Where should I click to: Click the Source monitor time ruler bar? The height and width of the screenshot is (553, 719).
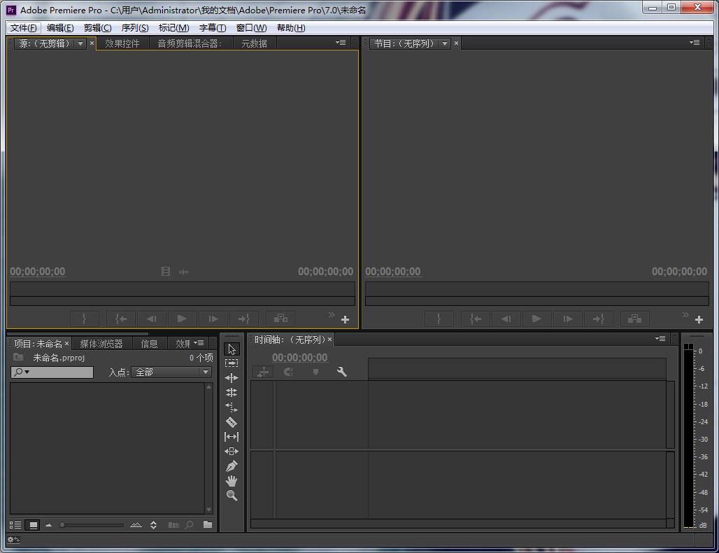tap(183, 289)
